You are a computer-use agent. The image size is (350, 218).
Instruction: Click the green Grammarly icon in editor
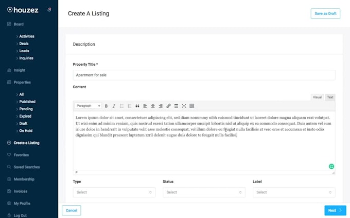tap(331, 166)
